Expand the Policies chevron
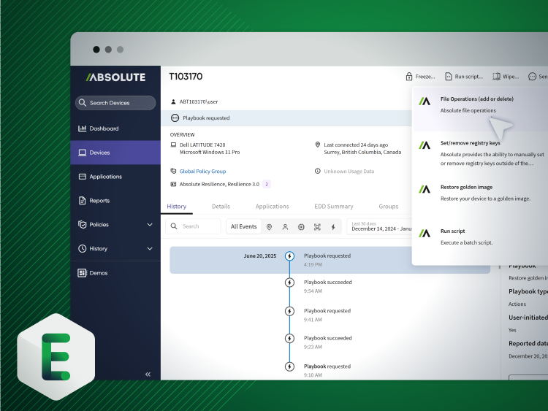The image size is (548, 411). [x=150, y=225]
